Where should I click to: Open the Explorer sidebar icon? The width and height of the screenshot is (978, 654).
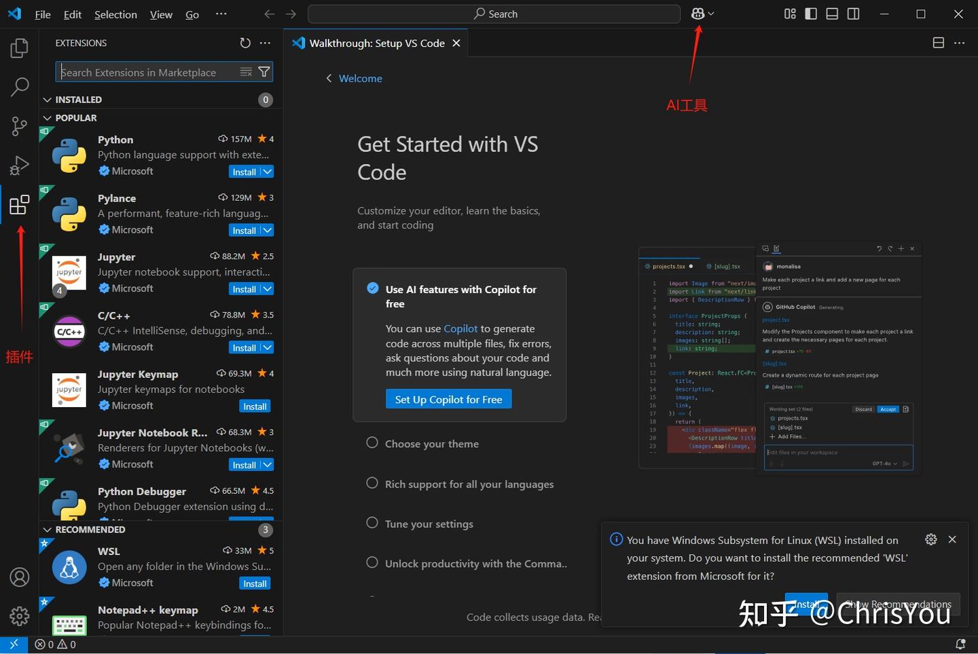pos(19,47)
